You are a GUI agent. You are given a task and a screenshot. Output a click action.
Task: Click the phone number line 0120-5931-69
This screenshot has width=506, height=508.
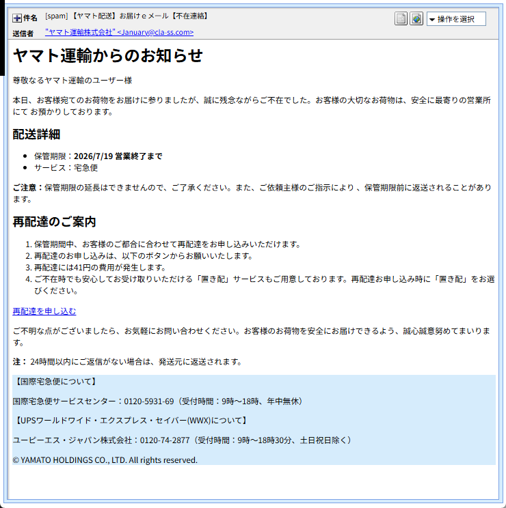[159, 401]
